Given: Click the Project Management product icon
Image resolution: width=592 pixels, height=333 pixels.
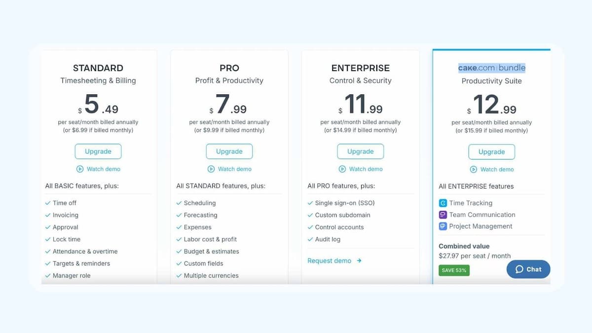Looking at the screenshot, I should (x=443, y=226).
